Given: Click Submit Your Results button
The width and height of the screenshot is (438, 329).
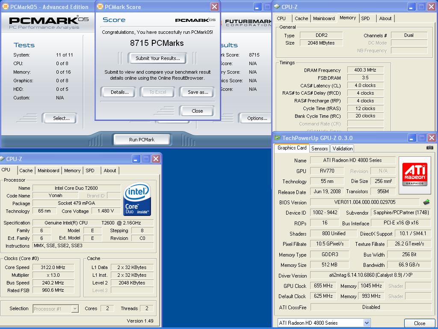Looking at the screenshot, I should click(157, 58).
